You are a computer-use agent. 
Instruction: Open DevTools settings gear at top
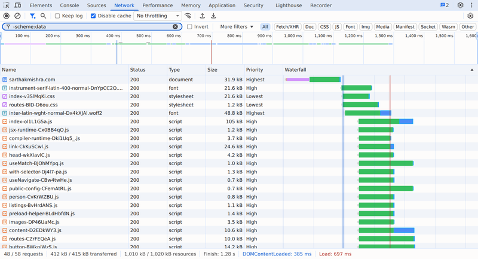coord(460,5)
